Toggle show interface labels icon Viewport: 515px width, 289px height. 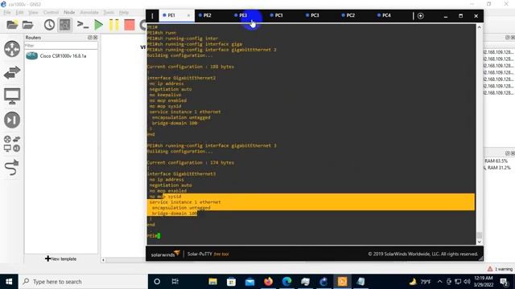(x=64, y=25)
